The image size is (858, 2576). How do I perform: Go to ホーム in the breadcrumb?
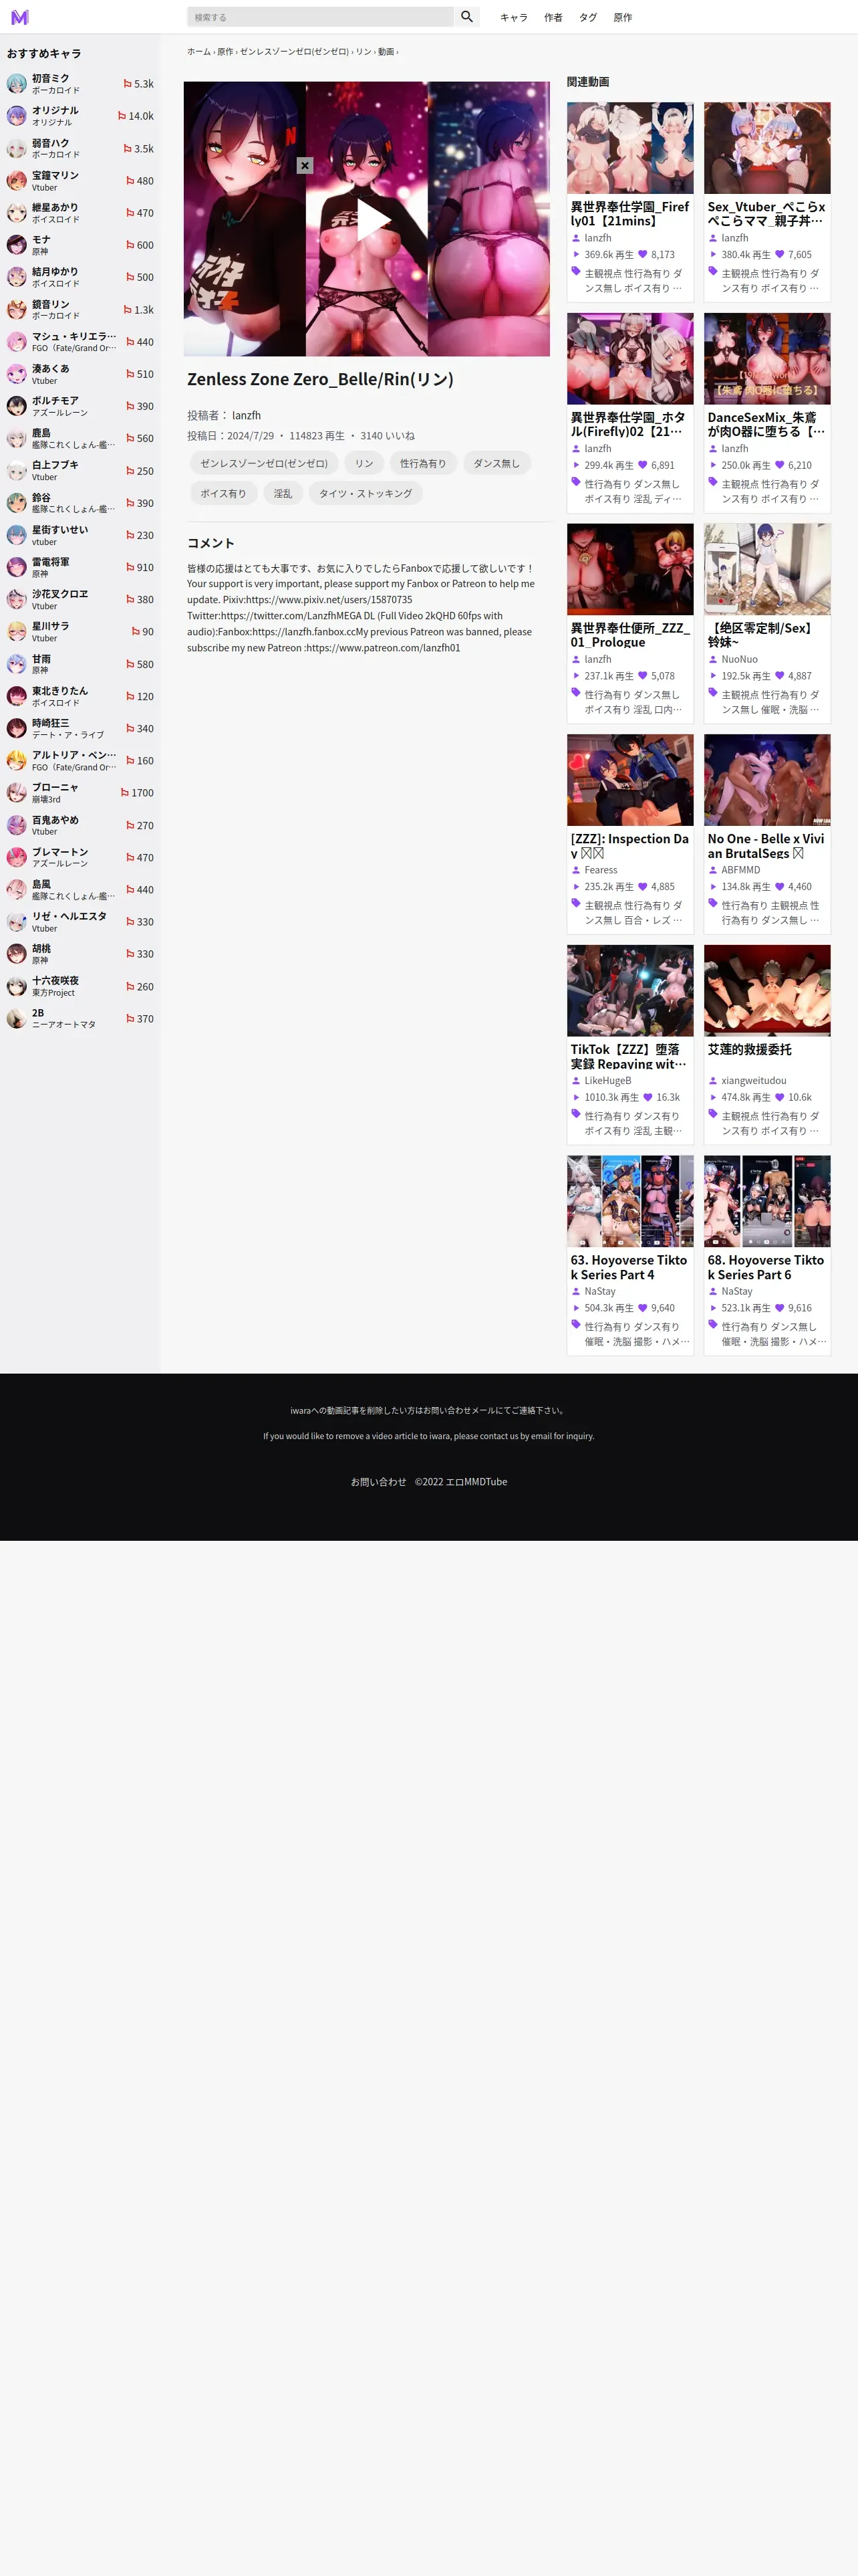click(198, 51)
